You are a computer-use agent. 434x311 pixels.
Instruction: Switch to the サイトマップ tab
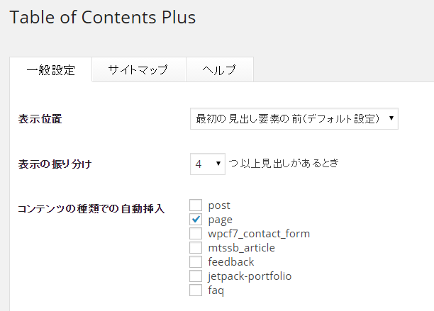[138, 70]
